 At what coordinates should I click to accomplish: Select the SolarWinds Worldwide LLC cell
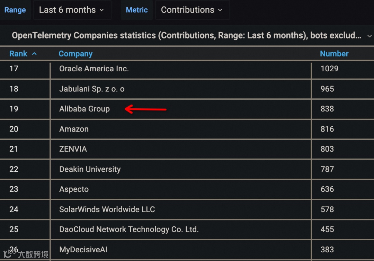pyautogui.click(x=181, y=209)
